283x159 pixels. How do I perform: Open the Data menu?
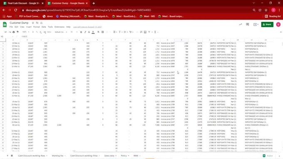[x=44, y=27]
